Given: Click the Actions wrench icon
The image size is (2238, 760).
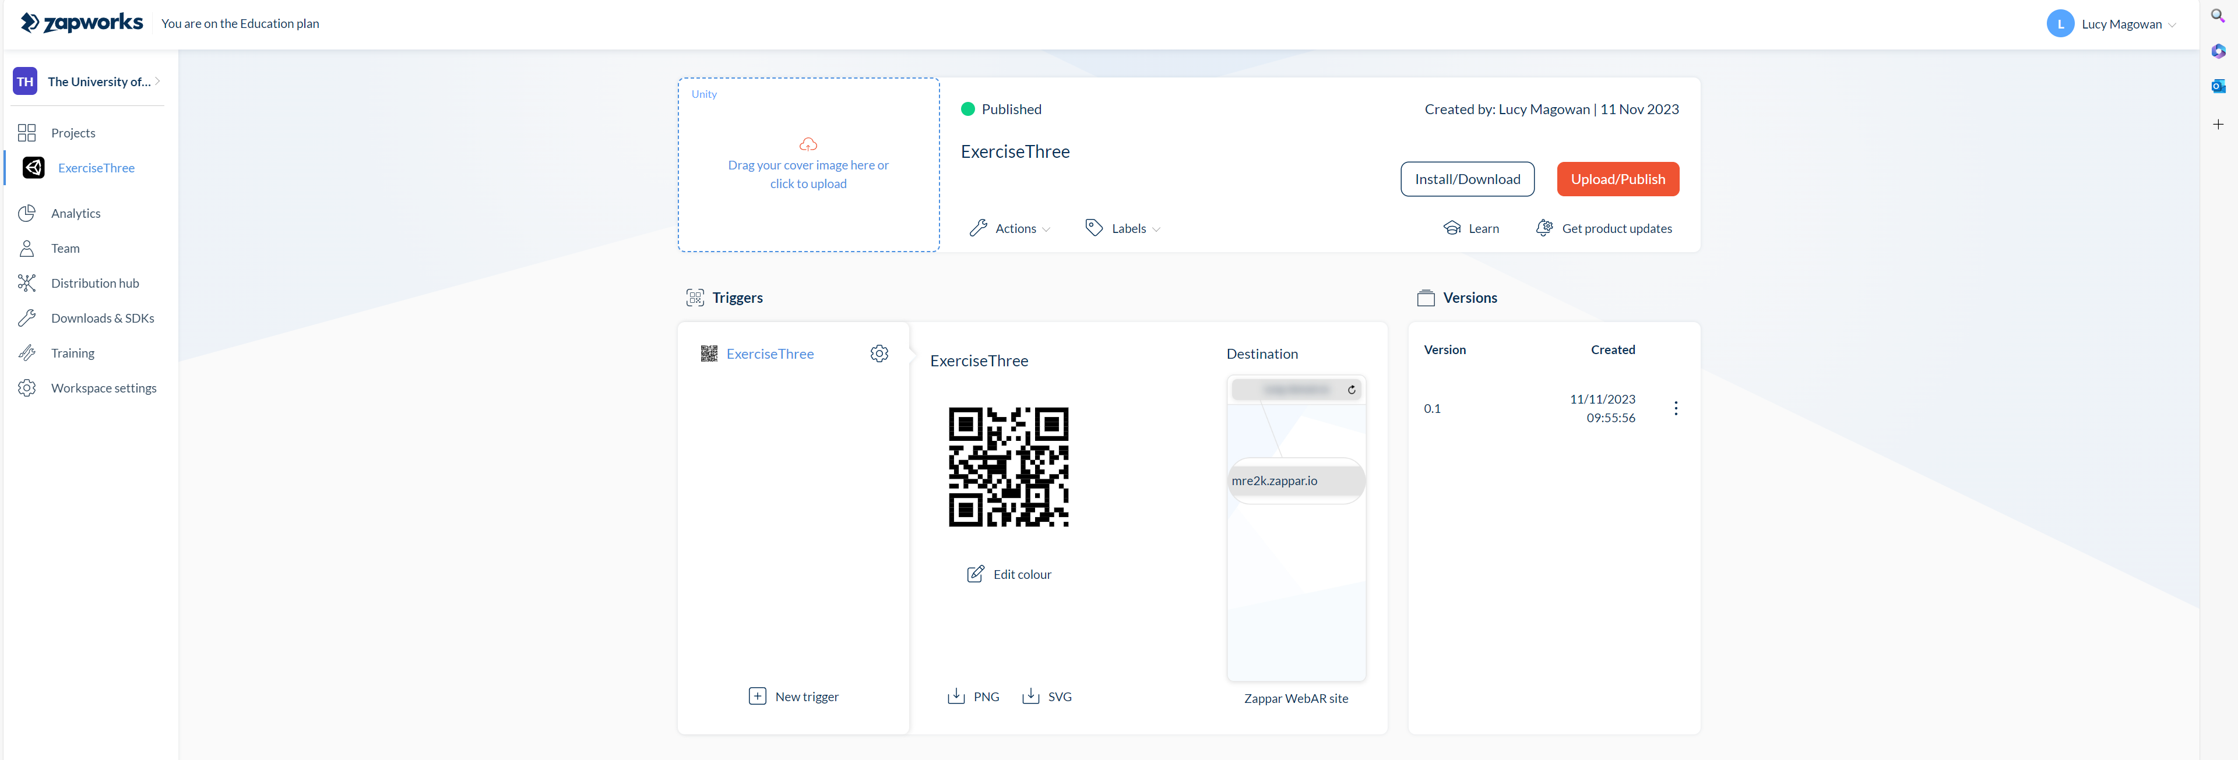Looking at the screenshot, I should [979, 228].
